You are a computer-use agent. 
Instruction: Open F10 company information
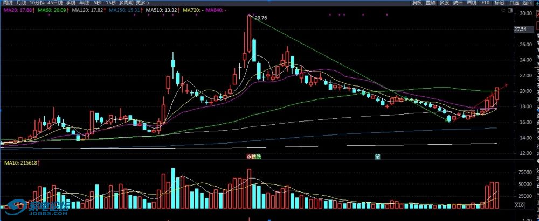485,3
